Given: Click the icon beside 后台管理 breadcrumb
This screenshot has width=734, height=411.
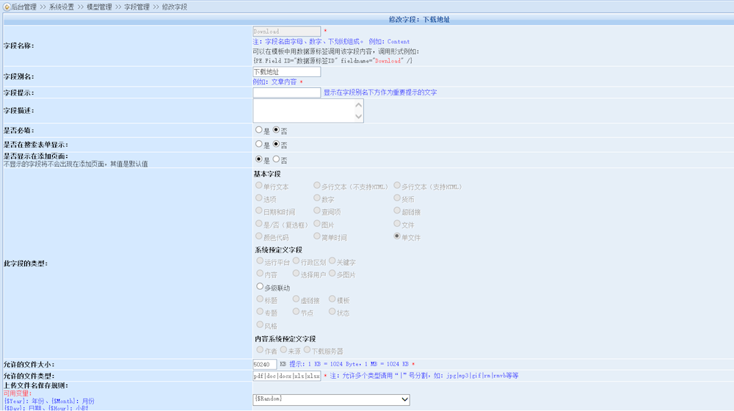Looking at the screenshot, I should pyautogui.click(x=6, y=7).
